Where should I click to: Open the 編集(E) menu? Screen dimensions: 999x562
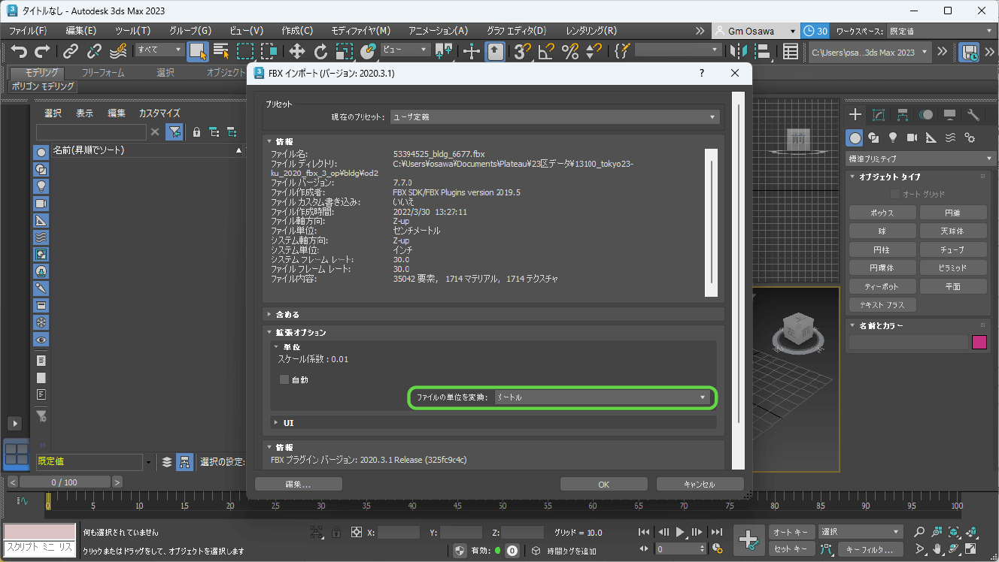coord(81,31)
